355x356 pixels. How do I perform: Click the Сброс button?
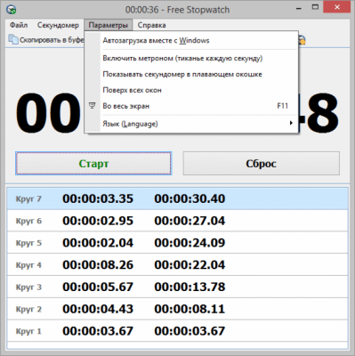pos(261,164)
